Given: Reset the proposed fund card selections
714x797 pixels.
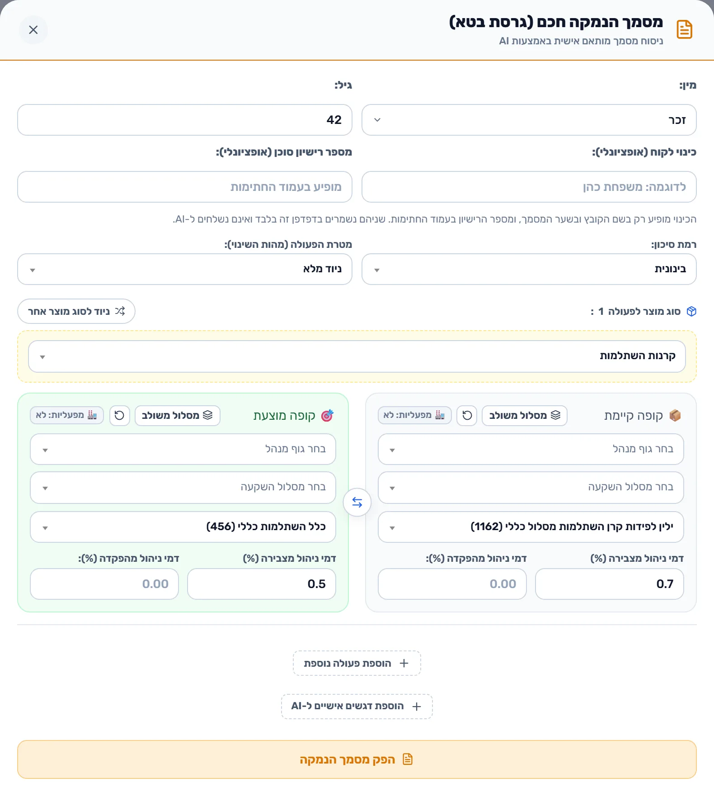Looking at the screenshot, I should point(119,416).
